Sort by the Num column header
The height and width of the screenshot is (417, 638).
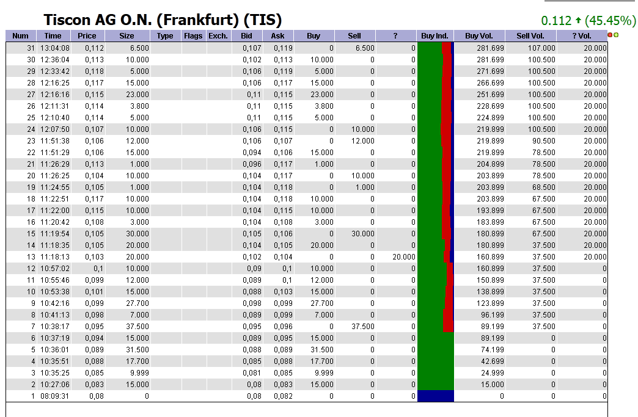(20, 35)
